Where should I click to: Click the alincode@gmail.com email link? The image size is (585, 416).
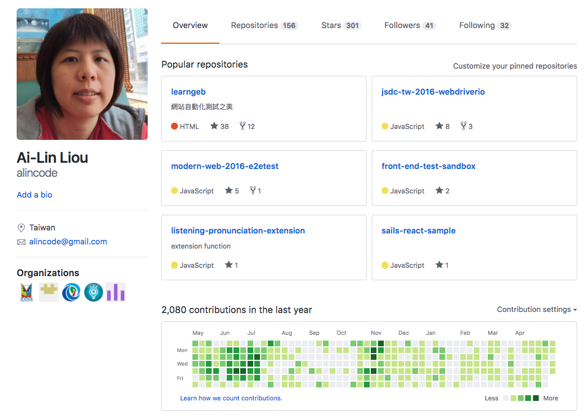[68, 242]
